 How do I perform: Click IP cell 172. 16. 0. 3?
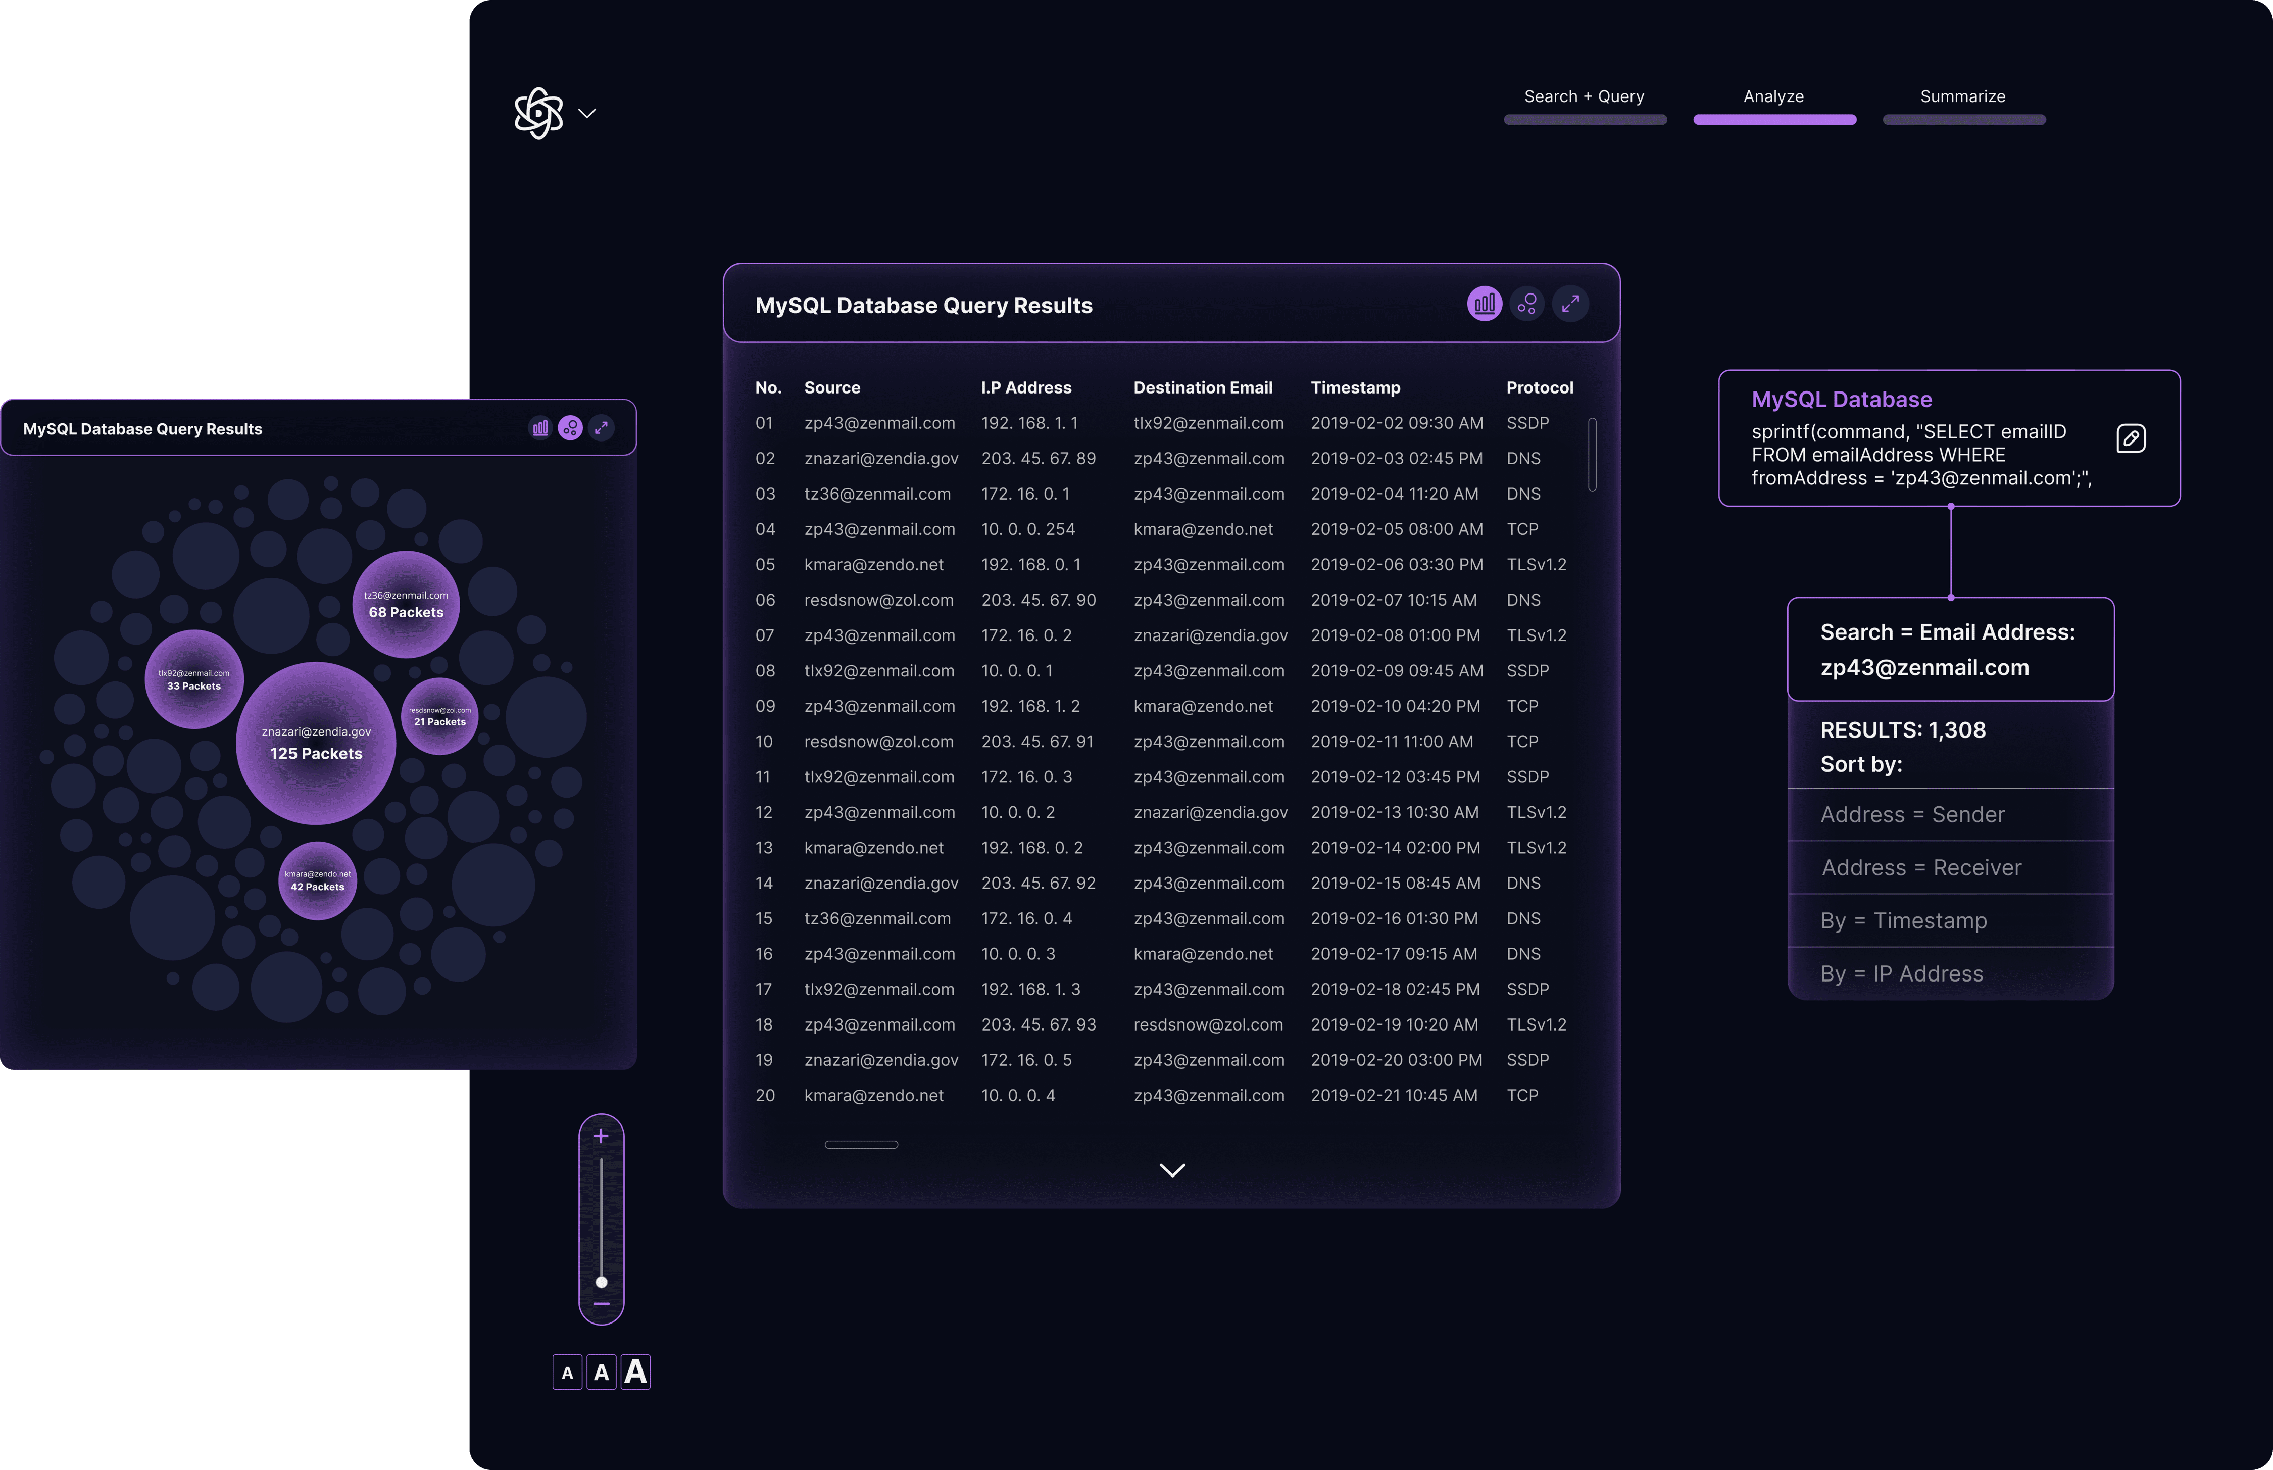(x=1027, y=776)
